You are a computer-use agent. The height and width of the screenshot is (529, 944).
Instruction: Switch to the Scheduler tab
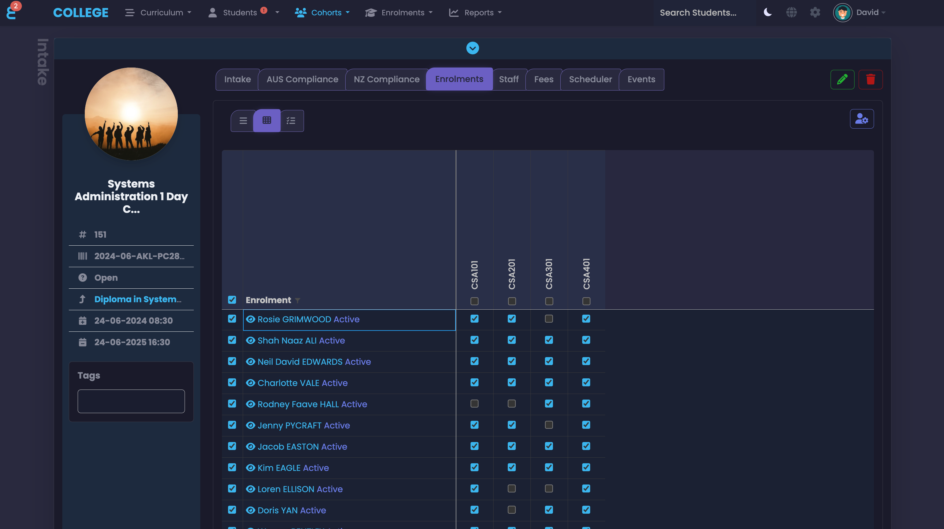point(590,79)
